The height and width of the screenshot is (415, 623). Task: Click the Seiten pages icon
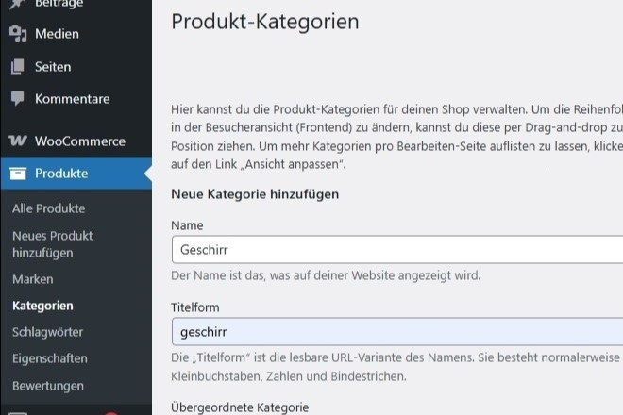pos(18,66)
